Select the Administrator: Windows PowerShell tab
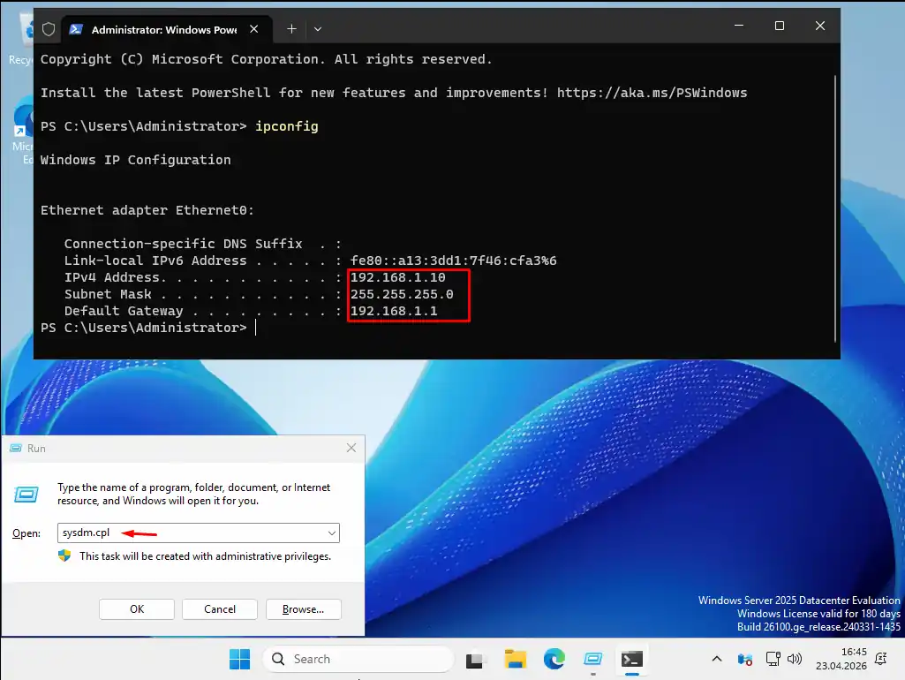The width and height of the screenshot is (905, 680). coord(166,29)
